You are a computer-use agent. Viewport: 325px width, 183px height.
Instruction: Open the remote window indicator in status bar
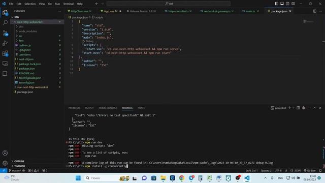tap(4, 171)
